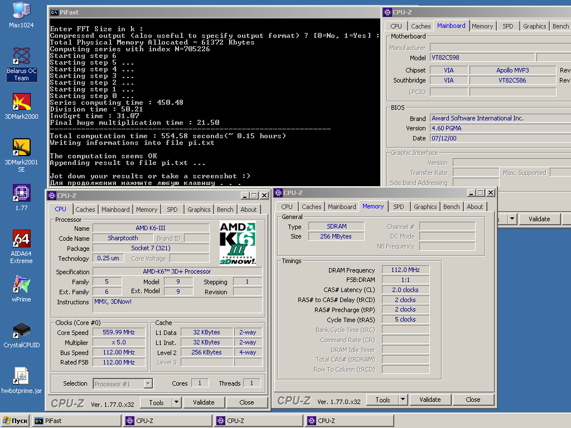Open the Max1024 desktop icon
Screen dimensions: 571x428
[x=21, y=15]
